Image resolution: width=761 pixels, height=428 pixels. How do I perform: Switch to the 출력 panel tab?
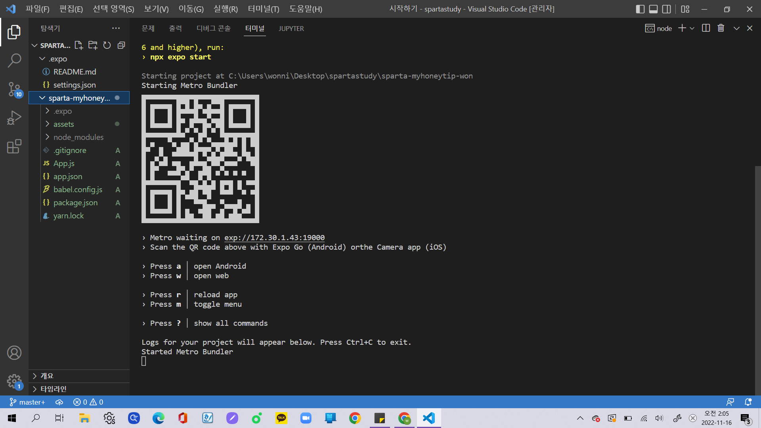coord(175,28)
